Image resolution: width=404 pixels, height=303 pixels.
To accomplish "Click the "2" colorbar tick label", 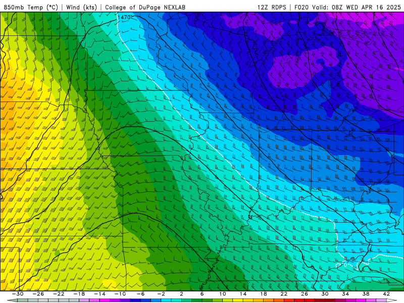I will click(182, 294).
